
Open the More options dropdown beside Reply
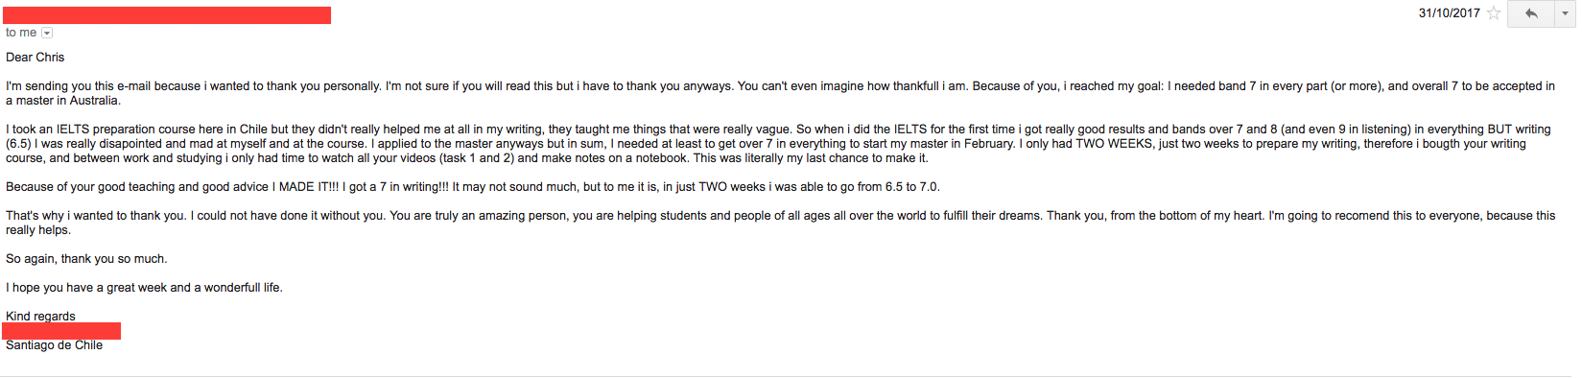pos(1565,13)
